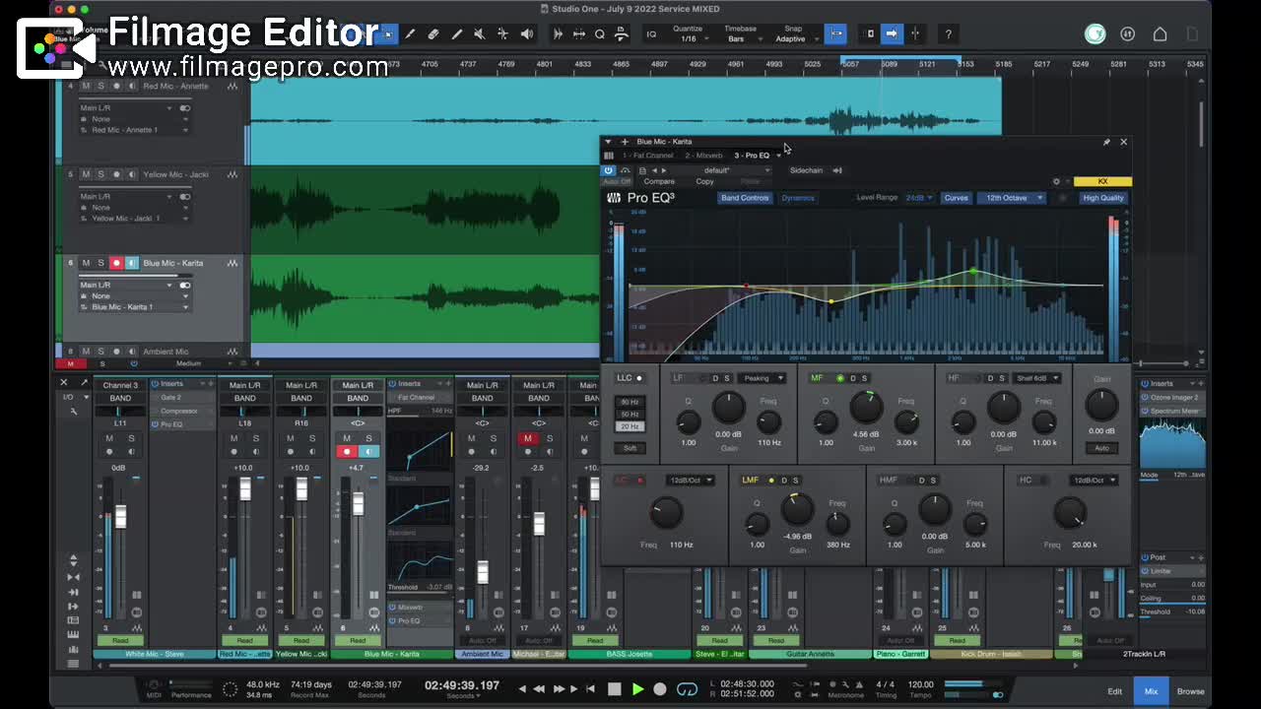
Task: Solo the Yellow Mic - Jacki track
Action: tap(100, 174)
